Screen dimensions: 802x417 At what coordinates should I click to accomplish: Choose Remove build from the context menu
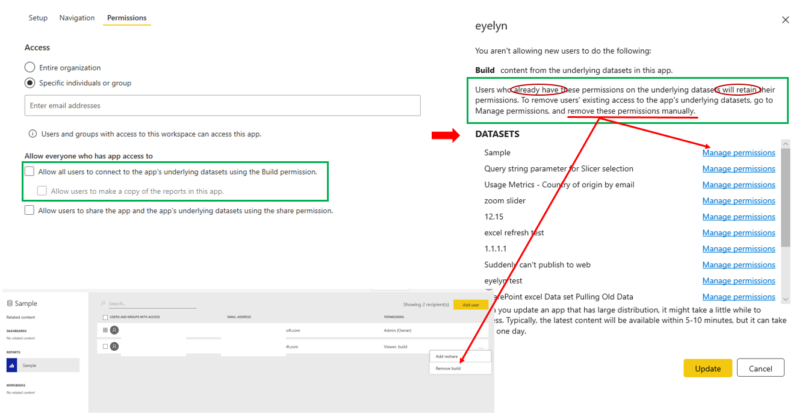click(461, 368)
